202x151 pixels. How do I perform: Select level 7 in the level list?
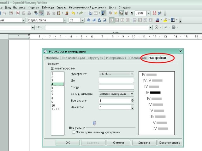click(57, 95)
